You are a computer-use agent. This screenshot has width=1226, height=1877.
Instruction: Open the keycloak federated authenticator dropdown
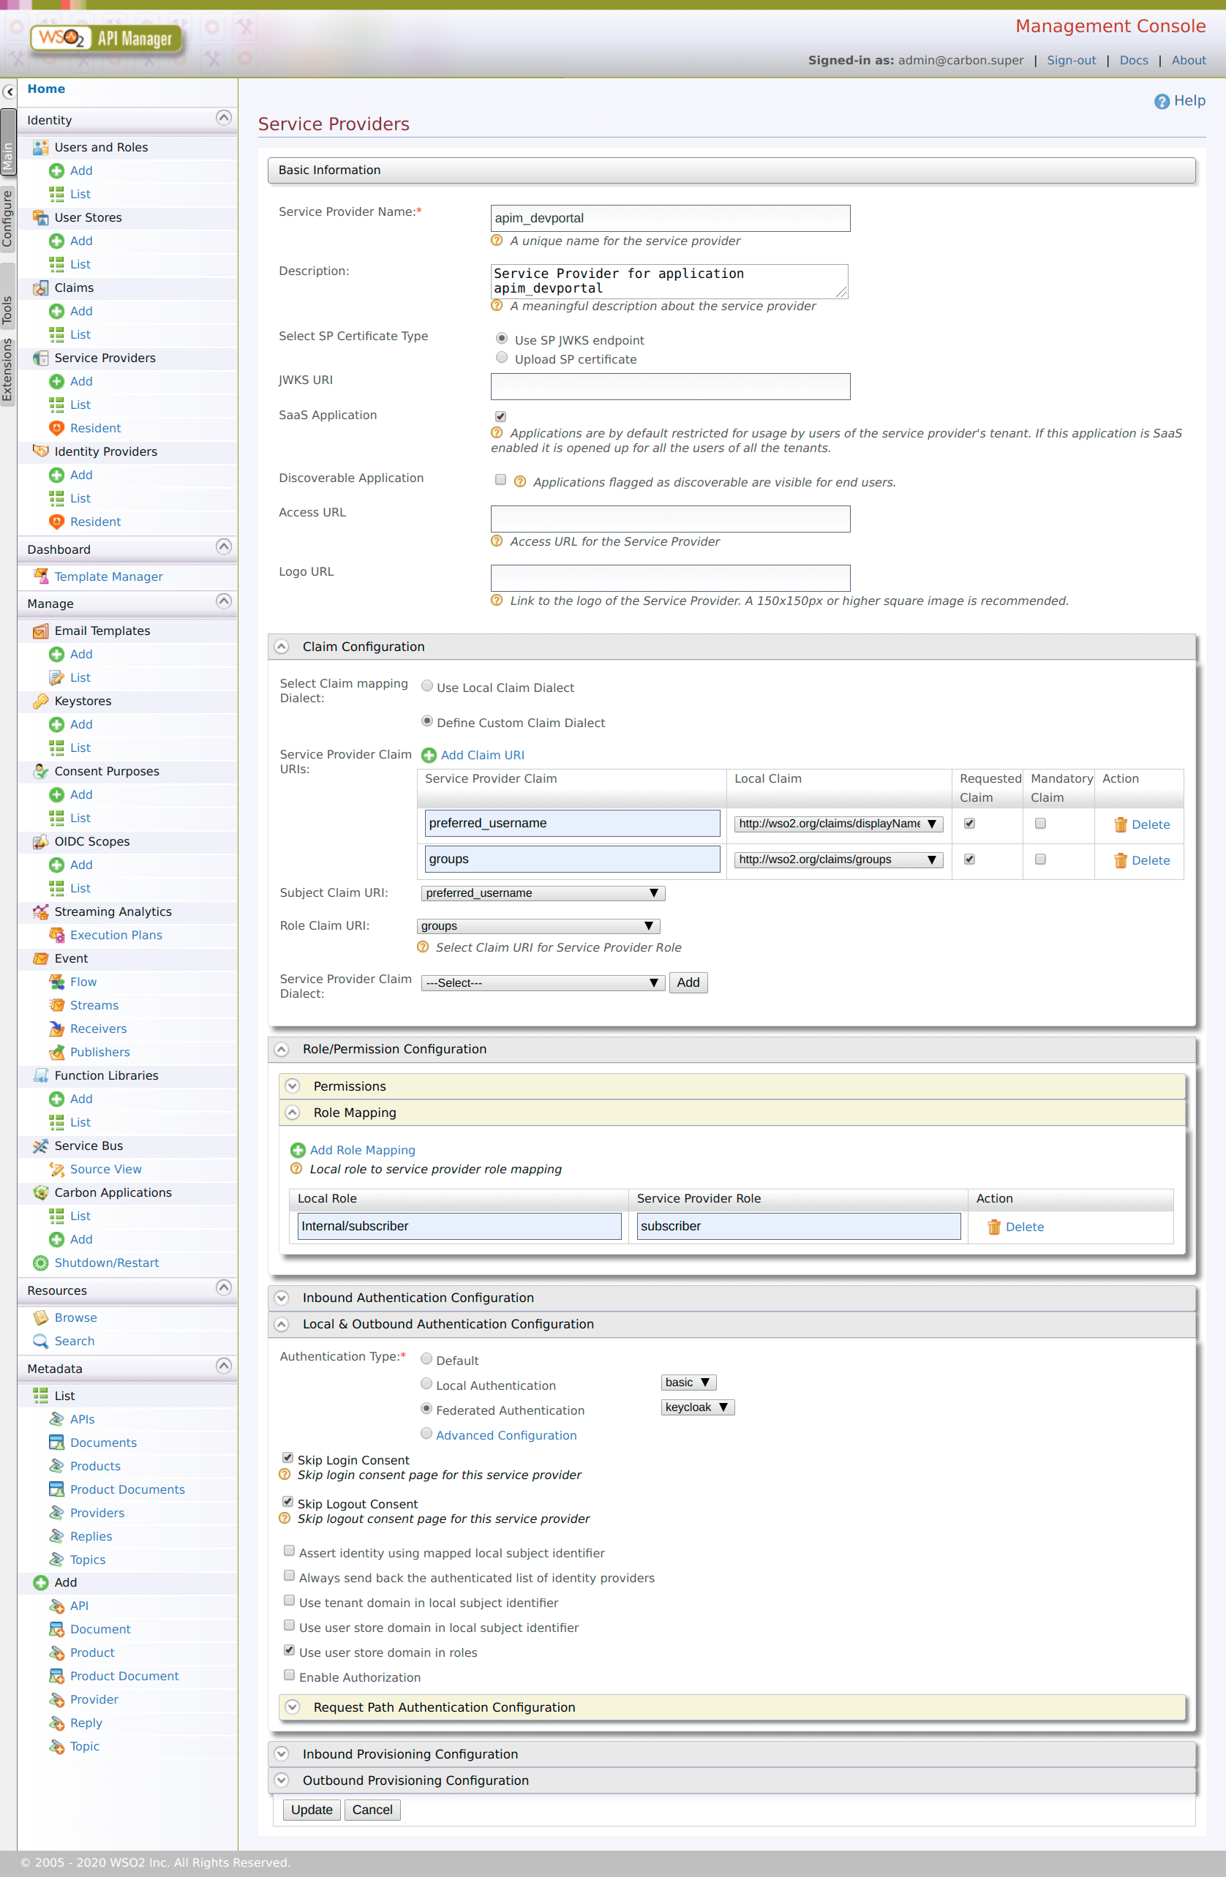[697, 1407]
